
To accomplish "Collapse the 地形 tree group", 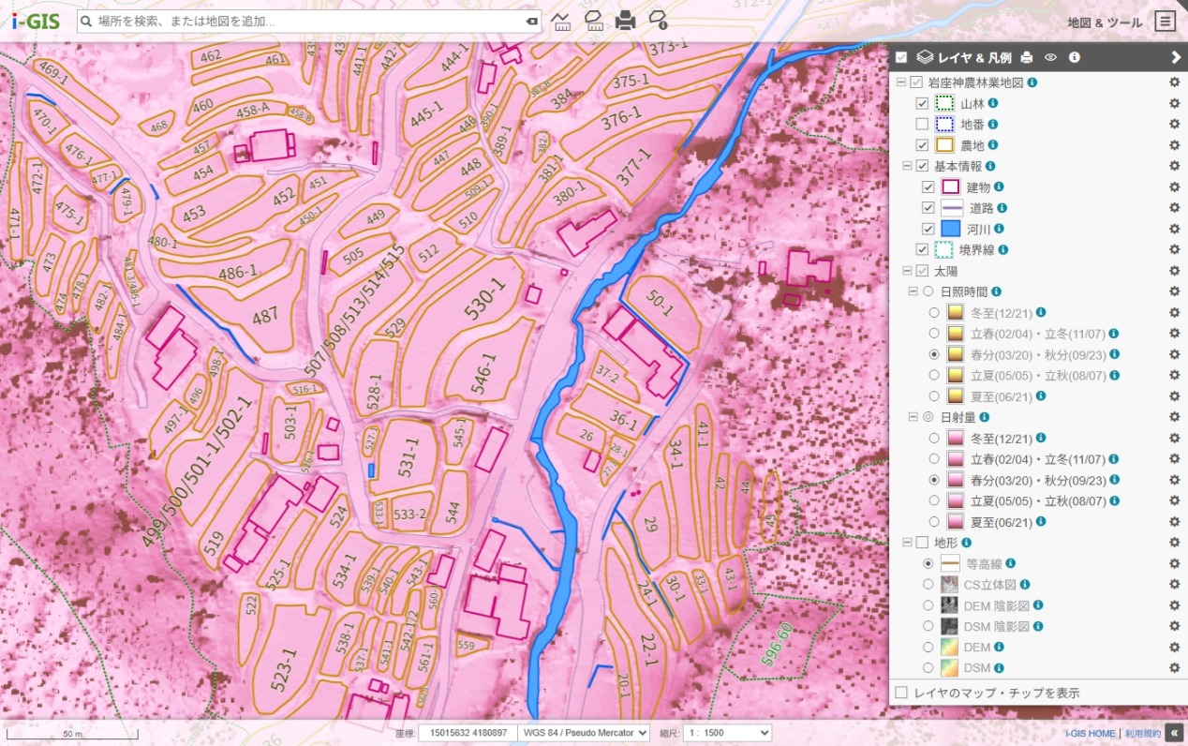I will (908, 543).
